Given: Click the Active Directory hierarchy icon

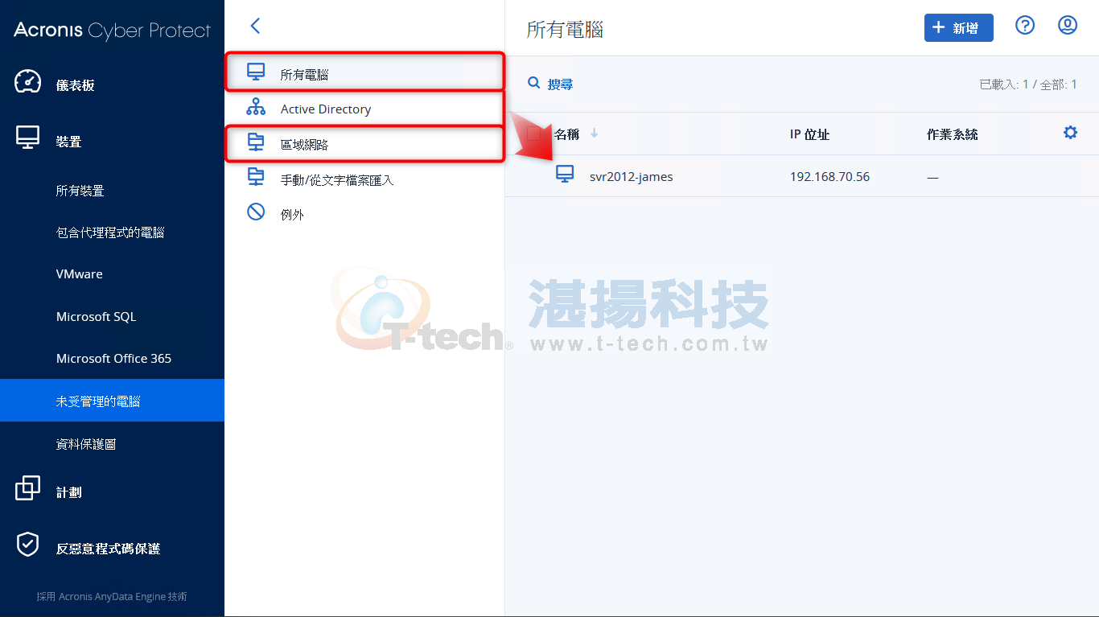Looking at the screenshot, I should coord(256,107).
